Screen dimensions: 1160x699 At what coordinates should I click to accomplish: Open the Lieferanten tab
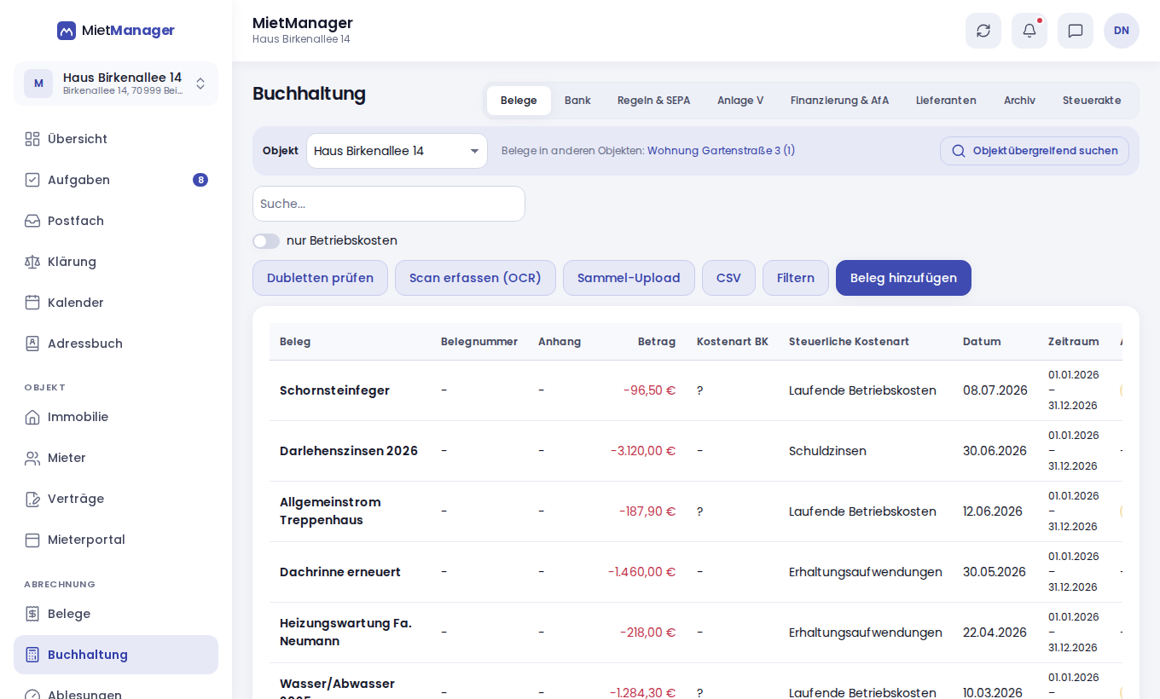[946, 101]
